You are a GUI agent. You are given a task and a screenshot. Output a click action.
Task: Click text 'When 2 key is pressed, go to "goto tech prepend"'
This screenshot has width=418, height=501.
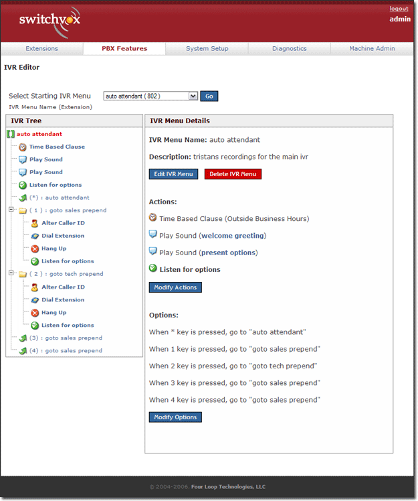pyautogui.click(x=233, y=366)
